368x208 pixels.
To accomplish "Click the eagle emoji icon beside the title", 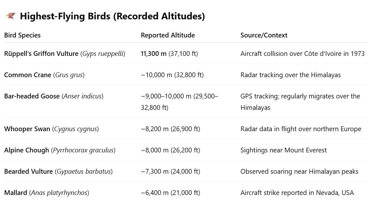I will (11, 16).
